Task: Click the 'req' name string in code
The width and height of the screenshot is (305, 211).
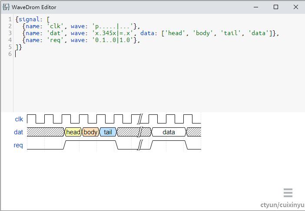Action: coord(55,40)
